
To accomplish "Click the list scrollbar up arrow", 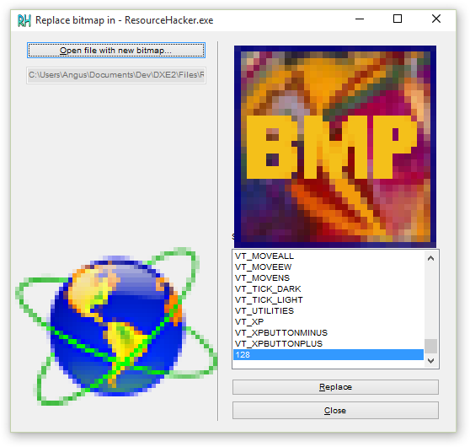I will pos(430,258).
